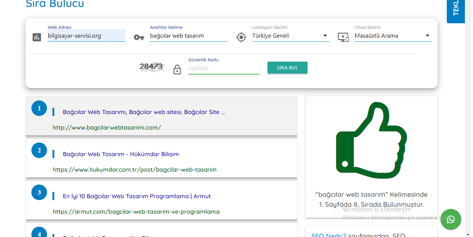Click the number 3 result badge

coord(39,192)
